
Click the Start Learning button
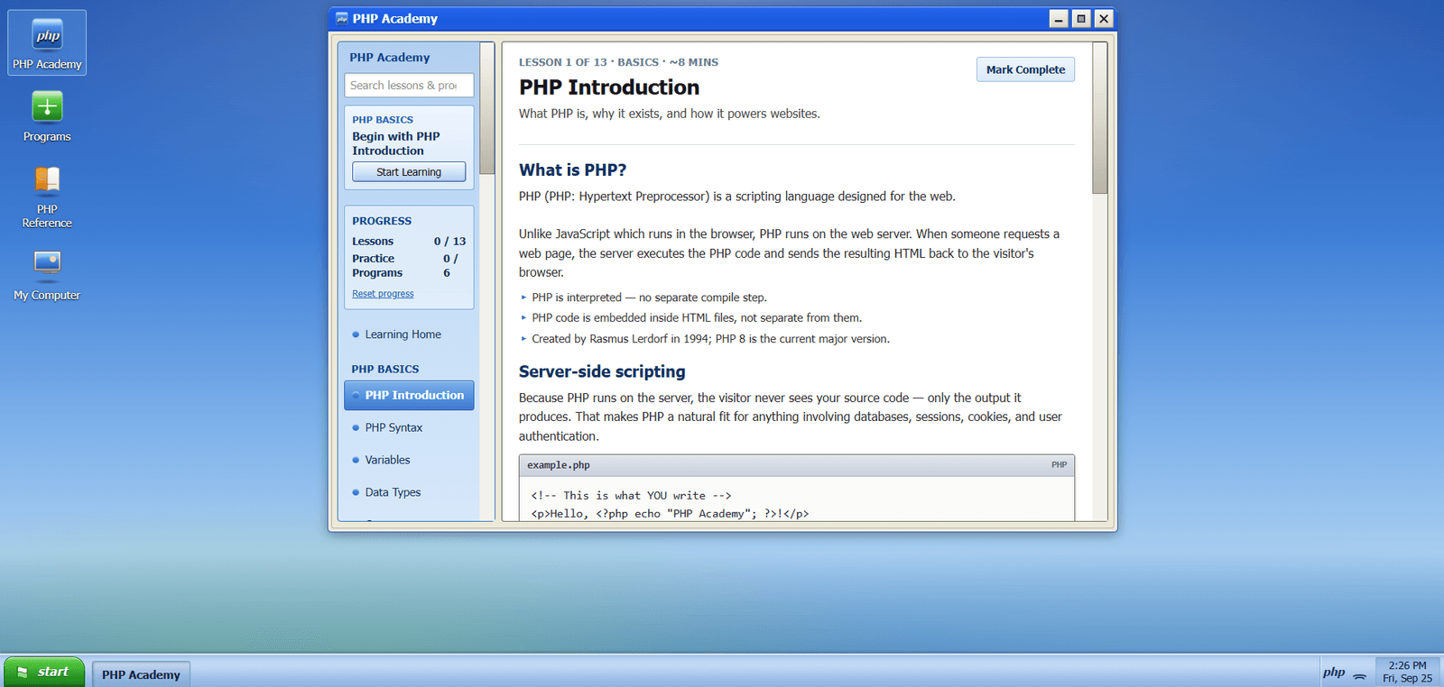pos(409,171)
